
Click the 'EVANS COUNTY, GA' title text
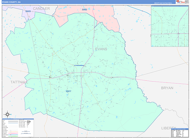point(11,2)
